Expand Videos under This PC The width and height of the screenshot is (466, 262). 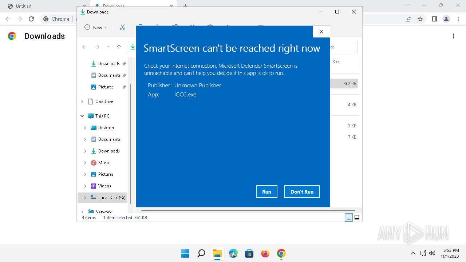coord(85,186)
